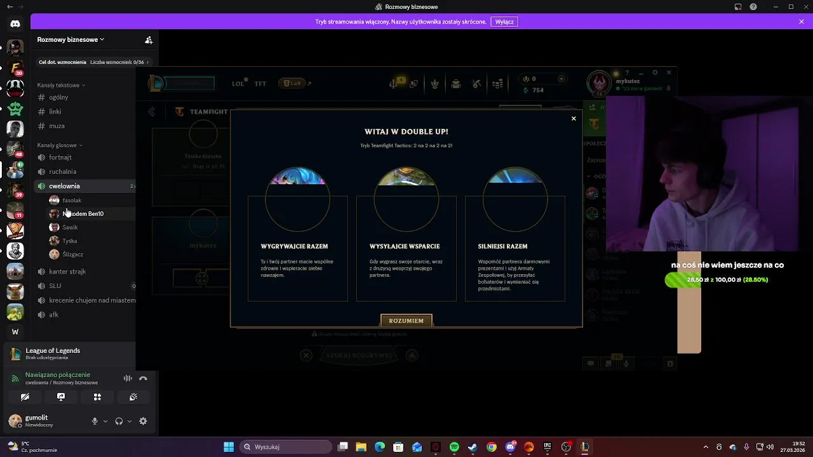Open soundboard icon in voice panel

coord(133,397)
